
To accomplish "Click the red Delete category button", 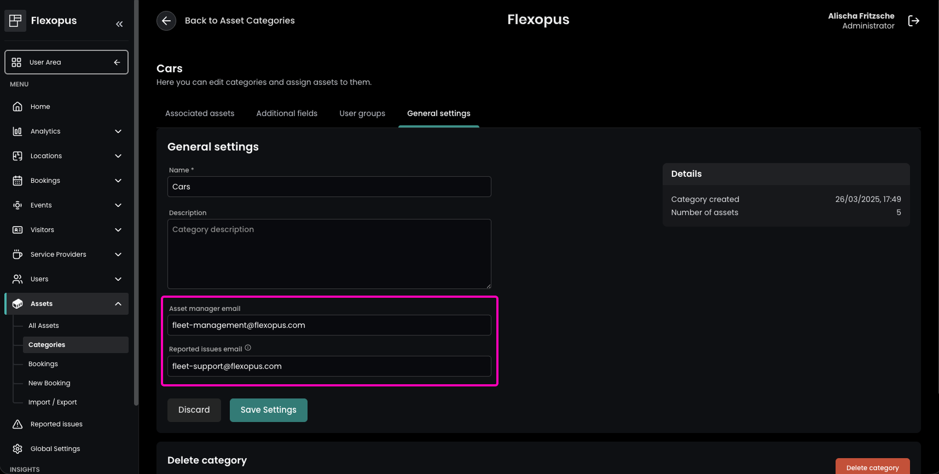I will point(872,467).
